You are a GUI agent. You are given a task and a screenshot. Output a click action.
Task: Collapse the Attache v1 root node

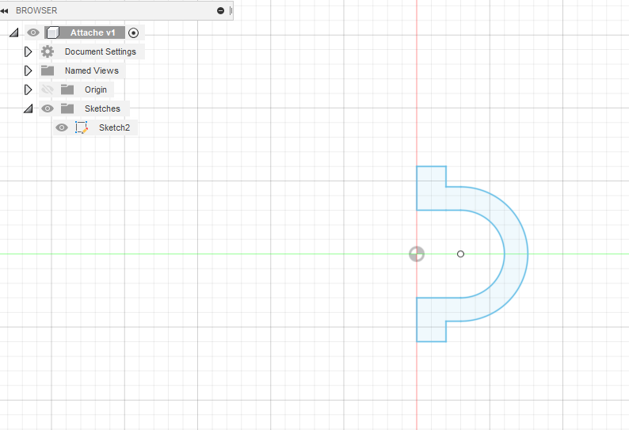(14, 32)
